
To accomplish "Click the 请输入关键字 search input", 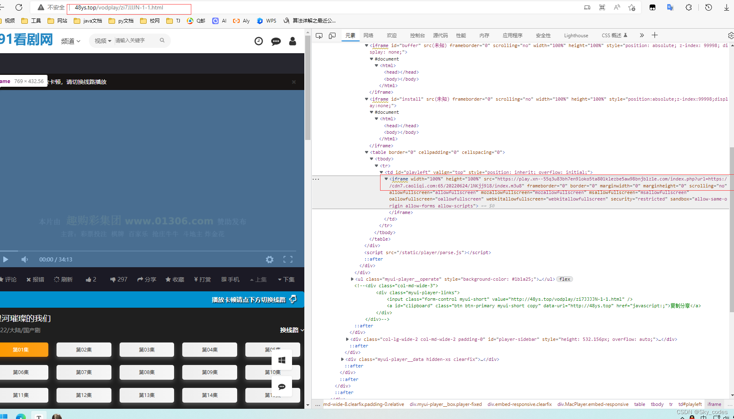I will coord(135,41).
